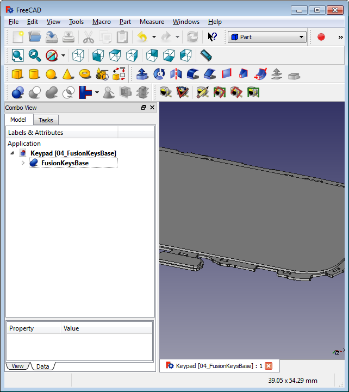Create a cylinder solid
The image size is (349, 392).
coord(34,74)
